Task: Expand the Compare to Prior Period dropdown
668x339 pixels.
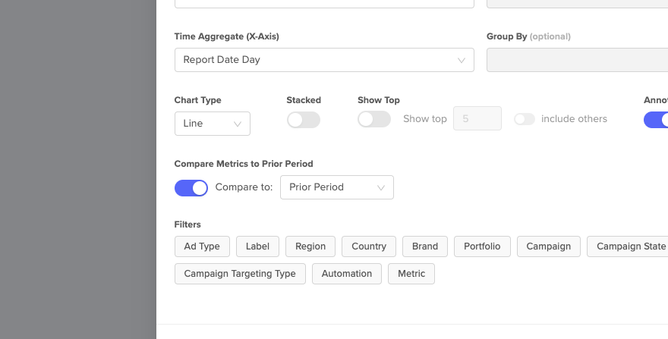Action: [336, 187]
